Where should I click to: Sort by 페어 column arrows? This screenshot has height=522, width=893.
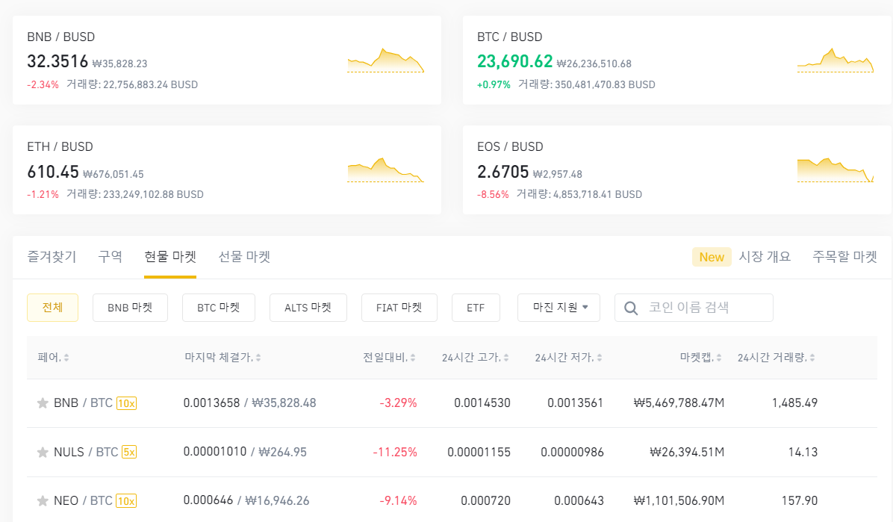66,358
